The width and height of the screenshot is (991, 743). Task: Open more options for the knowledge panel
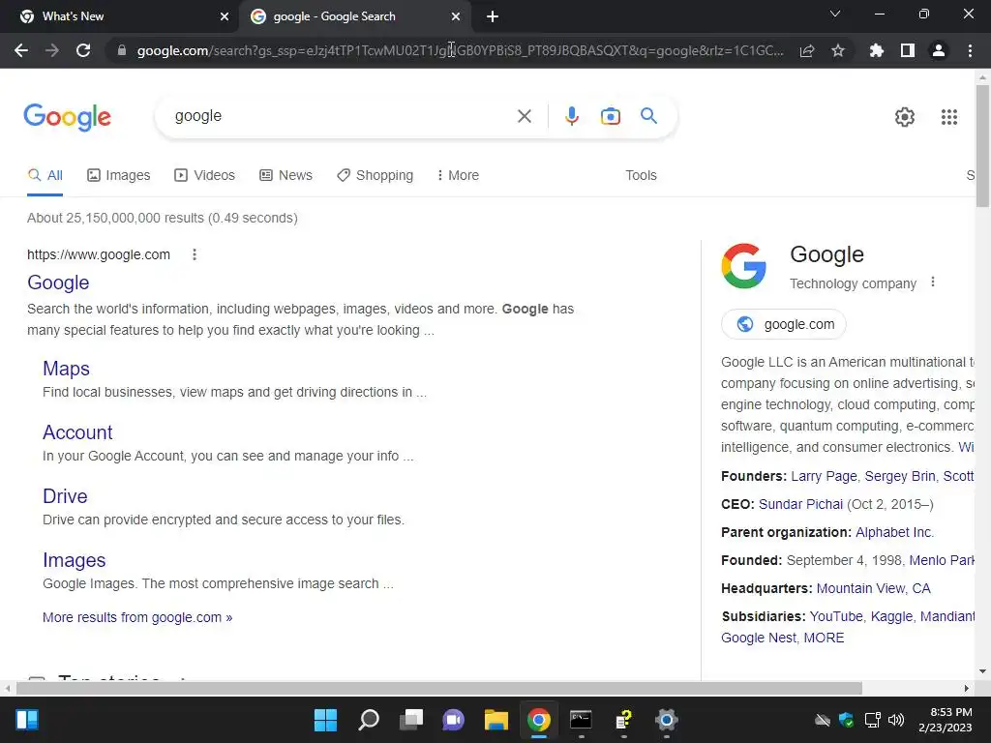[933, 282]
